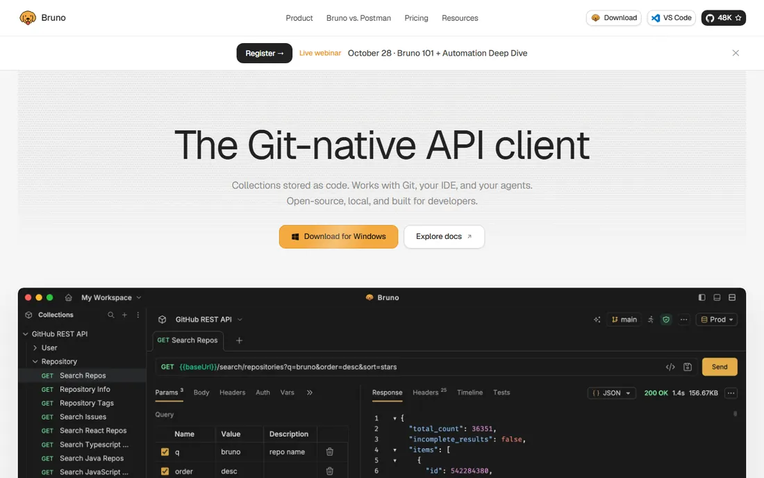Image resolution: width=764 pixels, height=478 pixels.
Task: Toggle the bottom panel layout icon
Action: point(717,297)
